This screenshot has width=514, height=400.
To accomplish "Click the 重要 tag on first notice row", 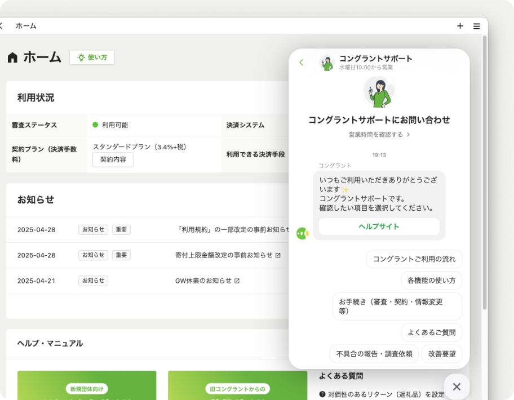I will (x=121, y=230).
